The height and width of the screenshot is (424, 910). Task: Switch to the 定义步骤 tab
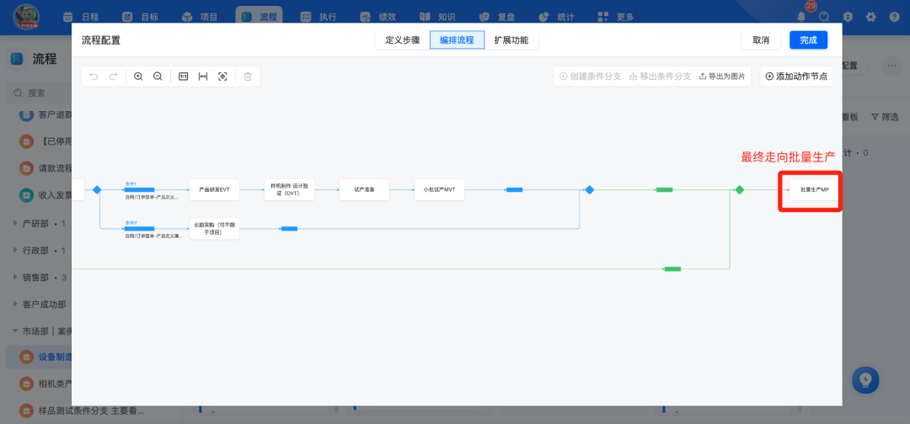coord(402,40)
